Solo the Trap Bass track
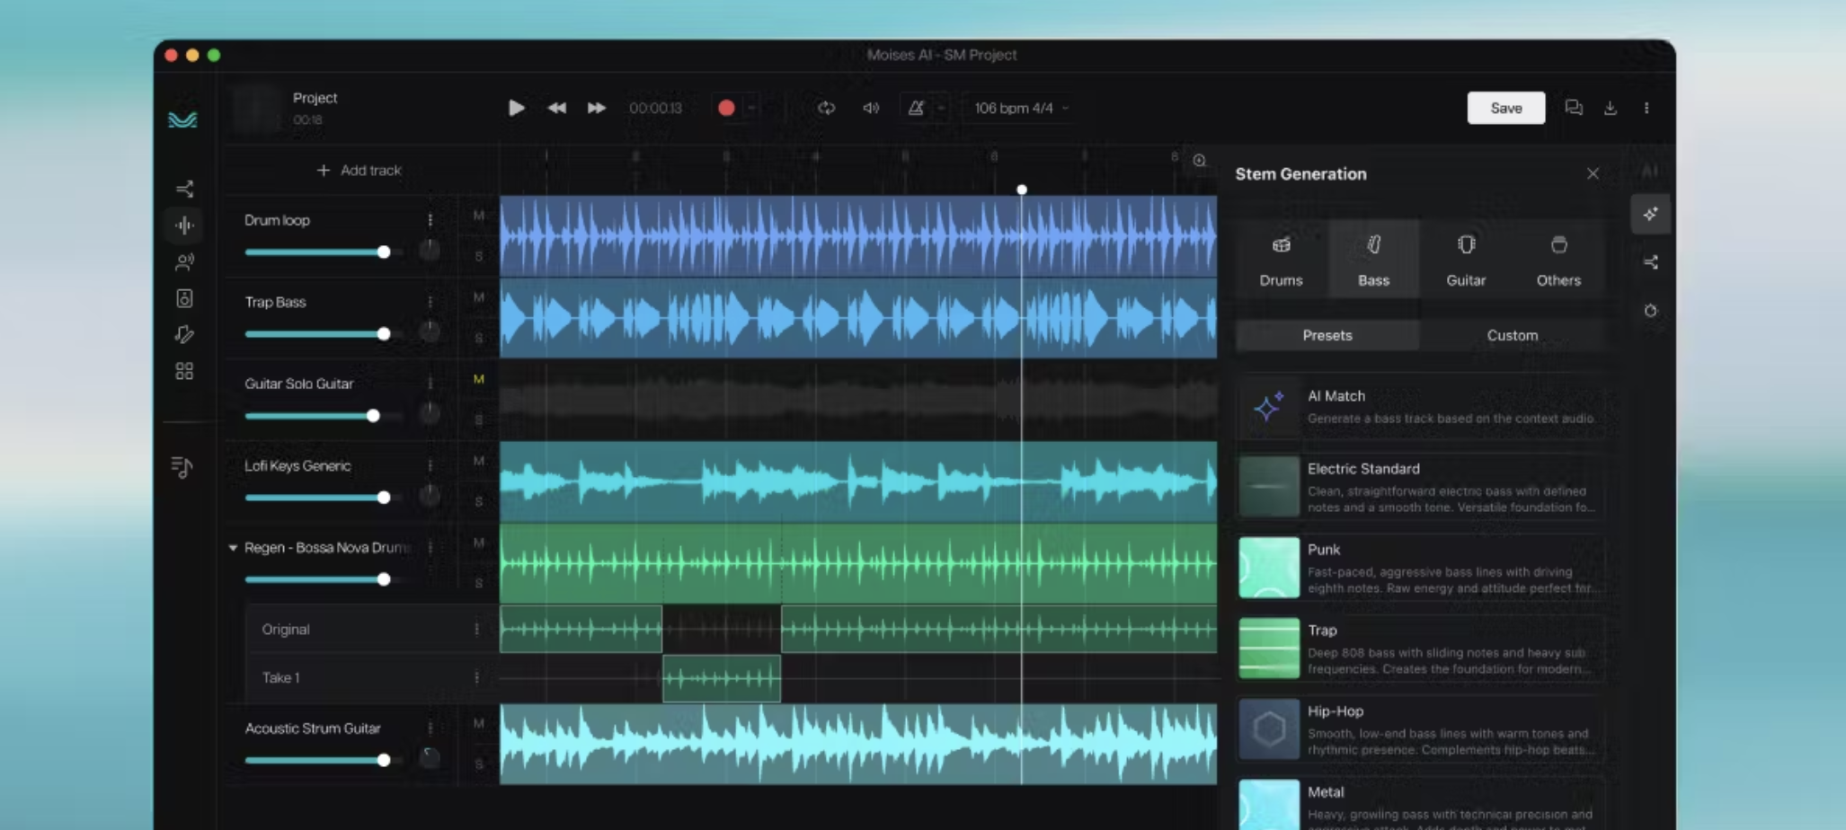This screenshot has height=830, width=1846. (x=478, y=338)
